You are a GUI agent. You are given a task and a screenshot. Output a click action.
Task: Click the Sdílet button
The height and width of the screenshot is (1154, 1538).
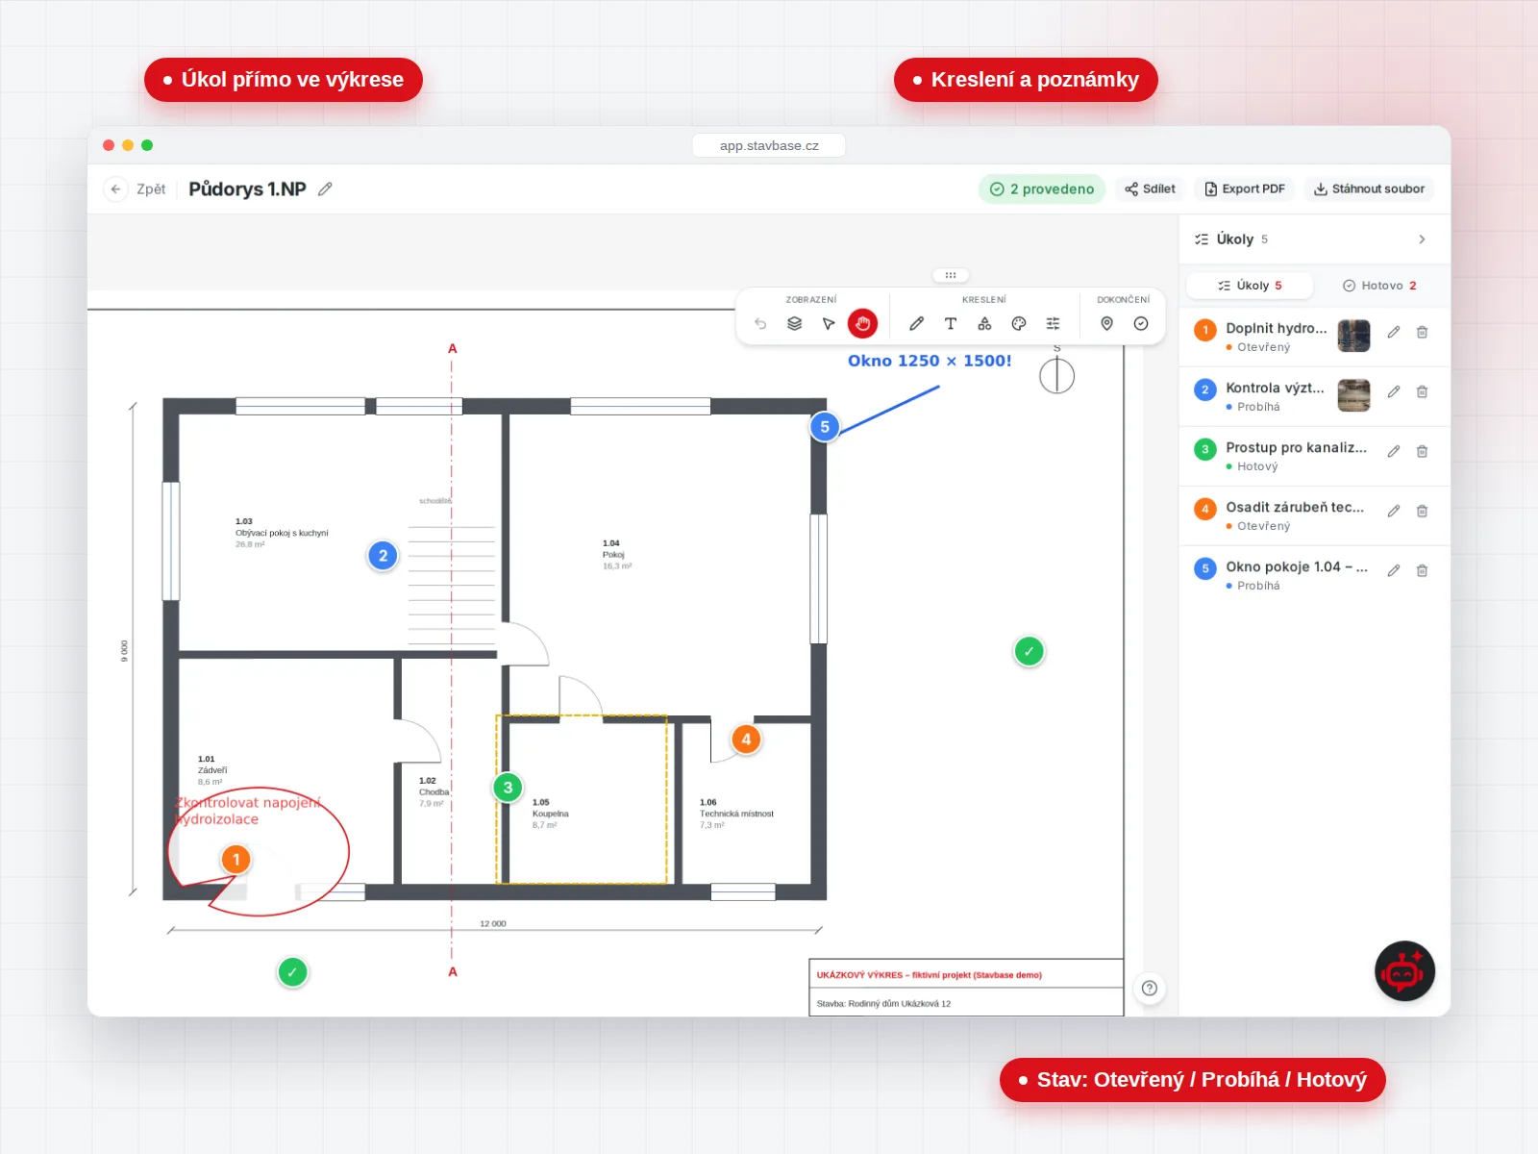pos(1150,189)
